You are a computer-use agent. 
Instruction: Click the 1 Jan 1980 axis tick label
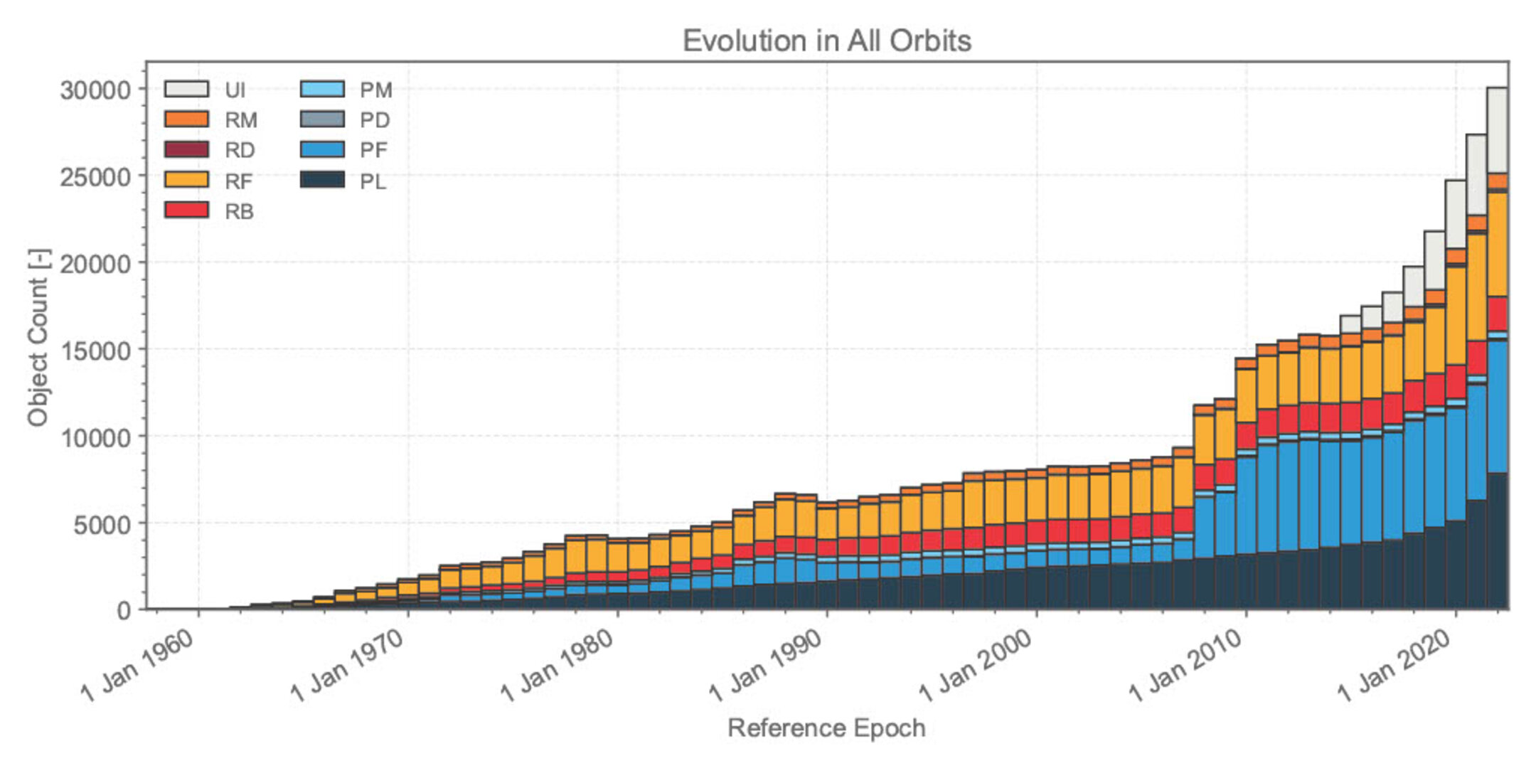coord(557,666)
